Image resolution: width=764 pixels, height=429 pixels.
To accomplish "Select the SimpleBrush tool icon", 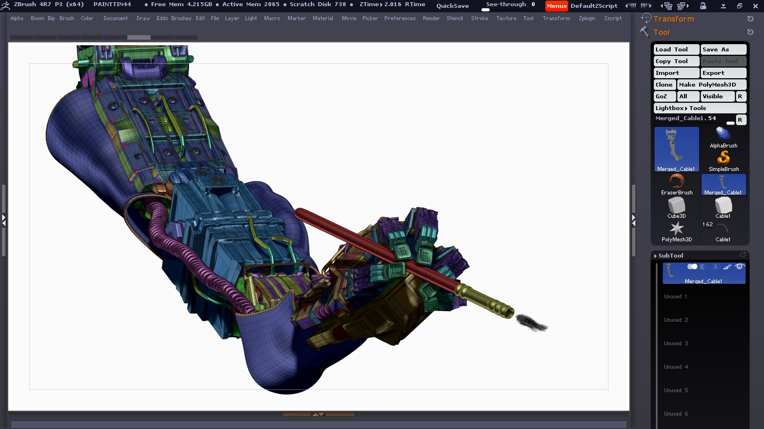I will [723, 158].
